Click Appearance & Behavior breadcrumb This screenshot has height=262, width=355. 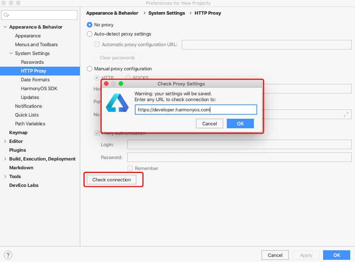[112, 13]
